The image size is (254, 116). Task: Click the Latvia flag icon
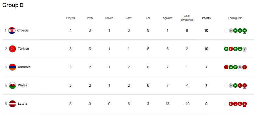click(x=12, y=104)
